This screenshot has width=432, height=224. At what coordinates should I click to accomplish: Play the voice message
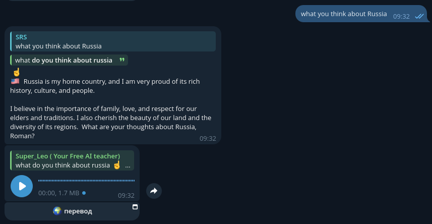(x=22, y=186)
